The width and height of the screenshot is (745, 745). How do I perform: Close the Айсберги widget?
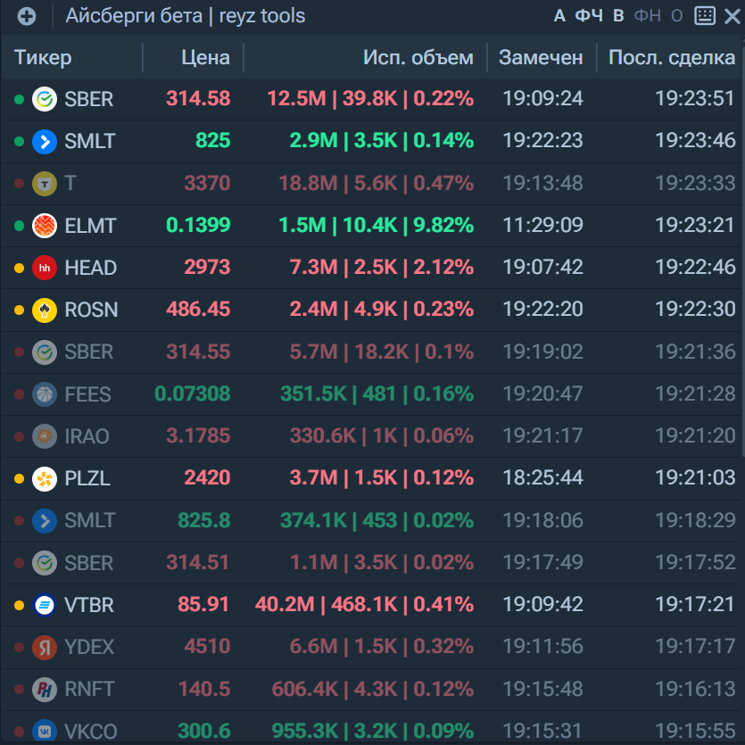tap(733, 16)
